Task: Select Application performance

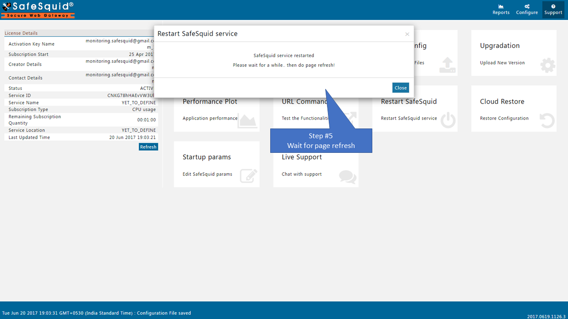Action: [x=210, y=118]
